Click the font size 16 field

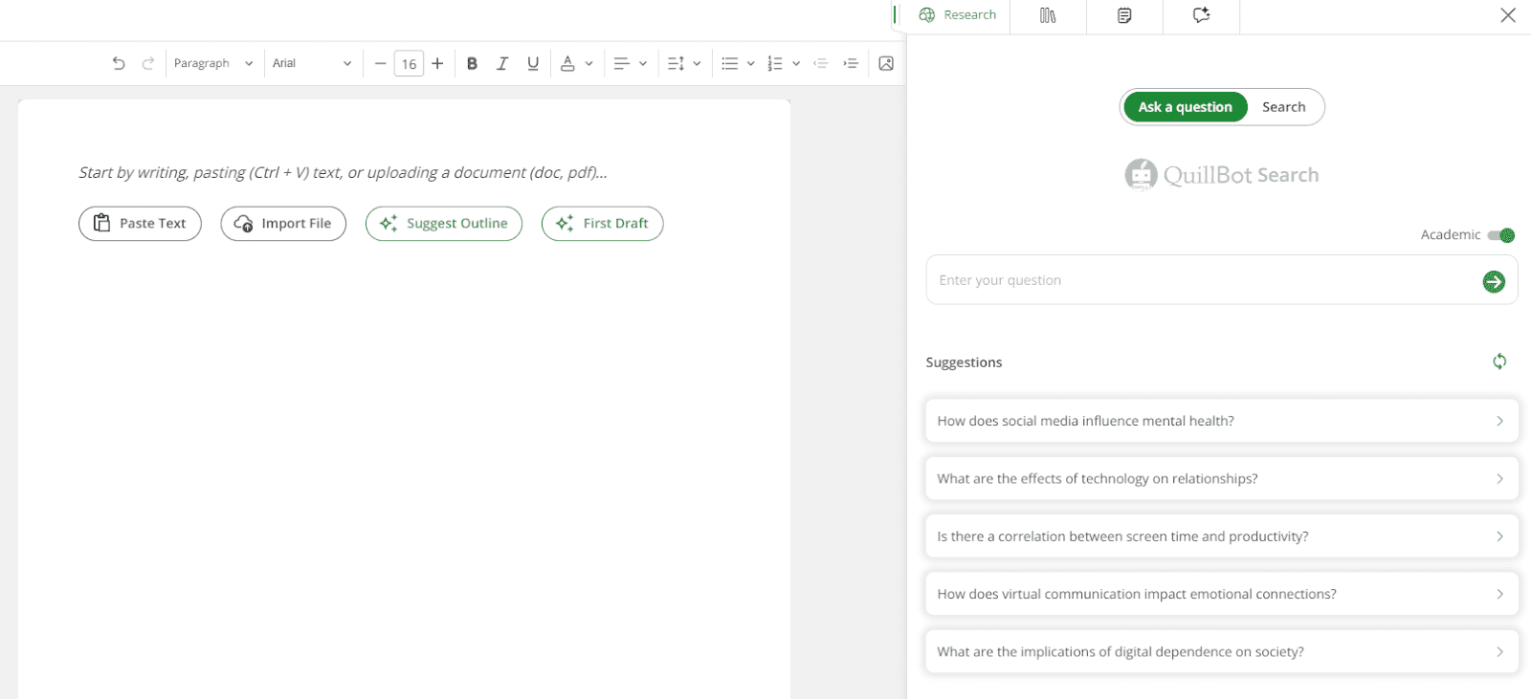409,63
